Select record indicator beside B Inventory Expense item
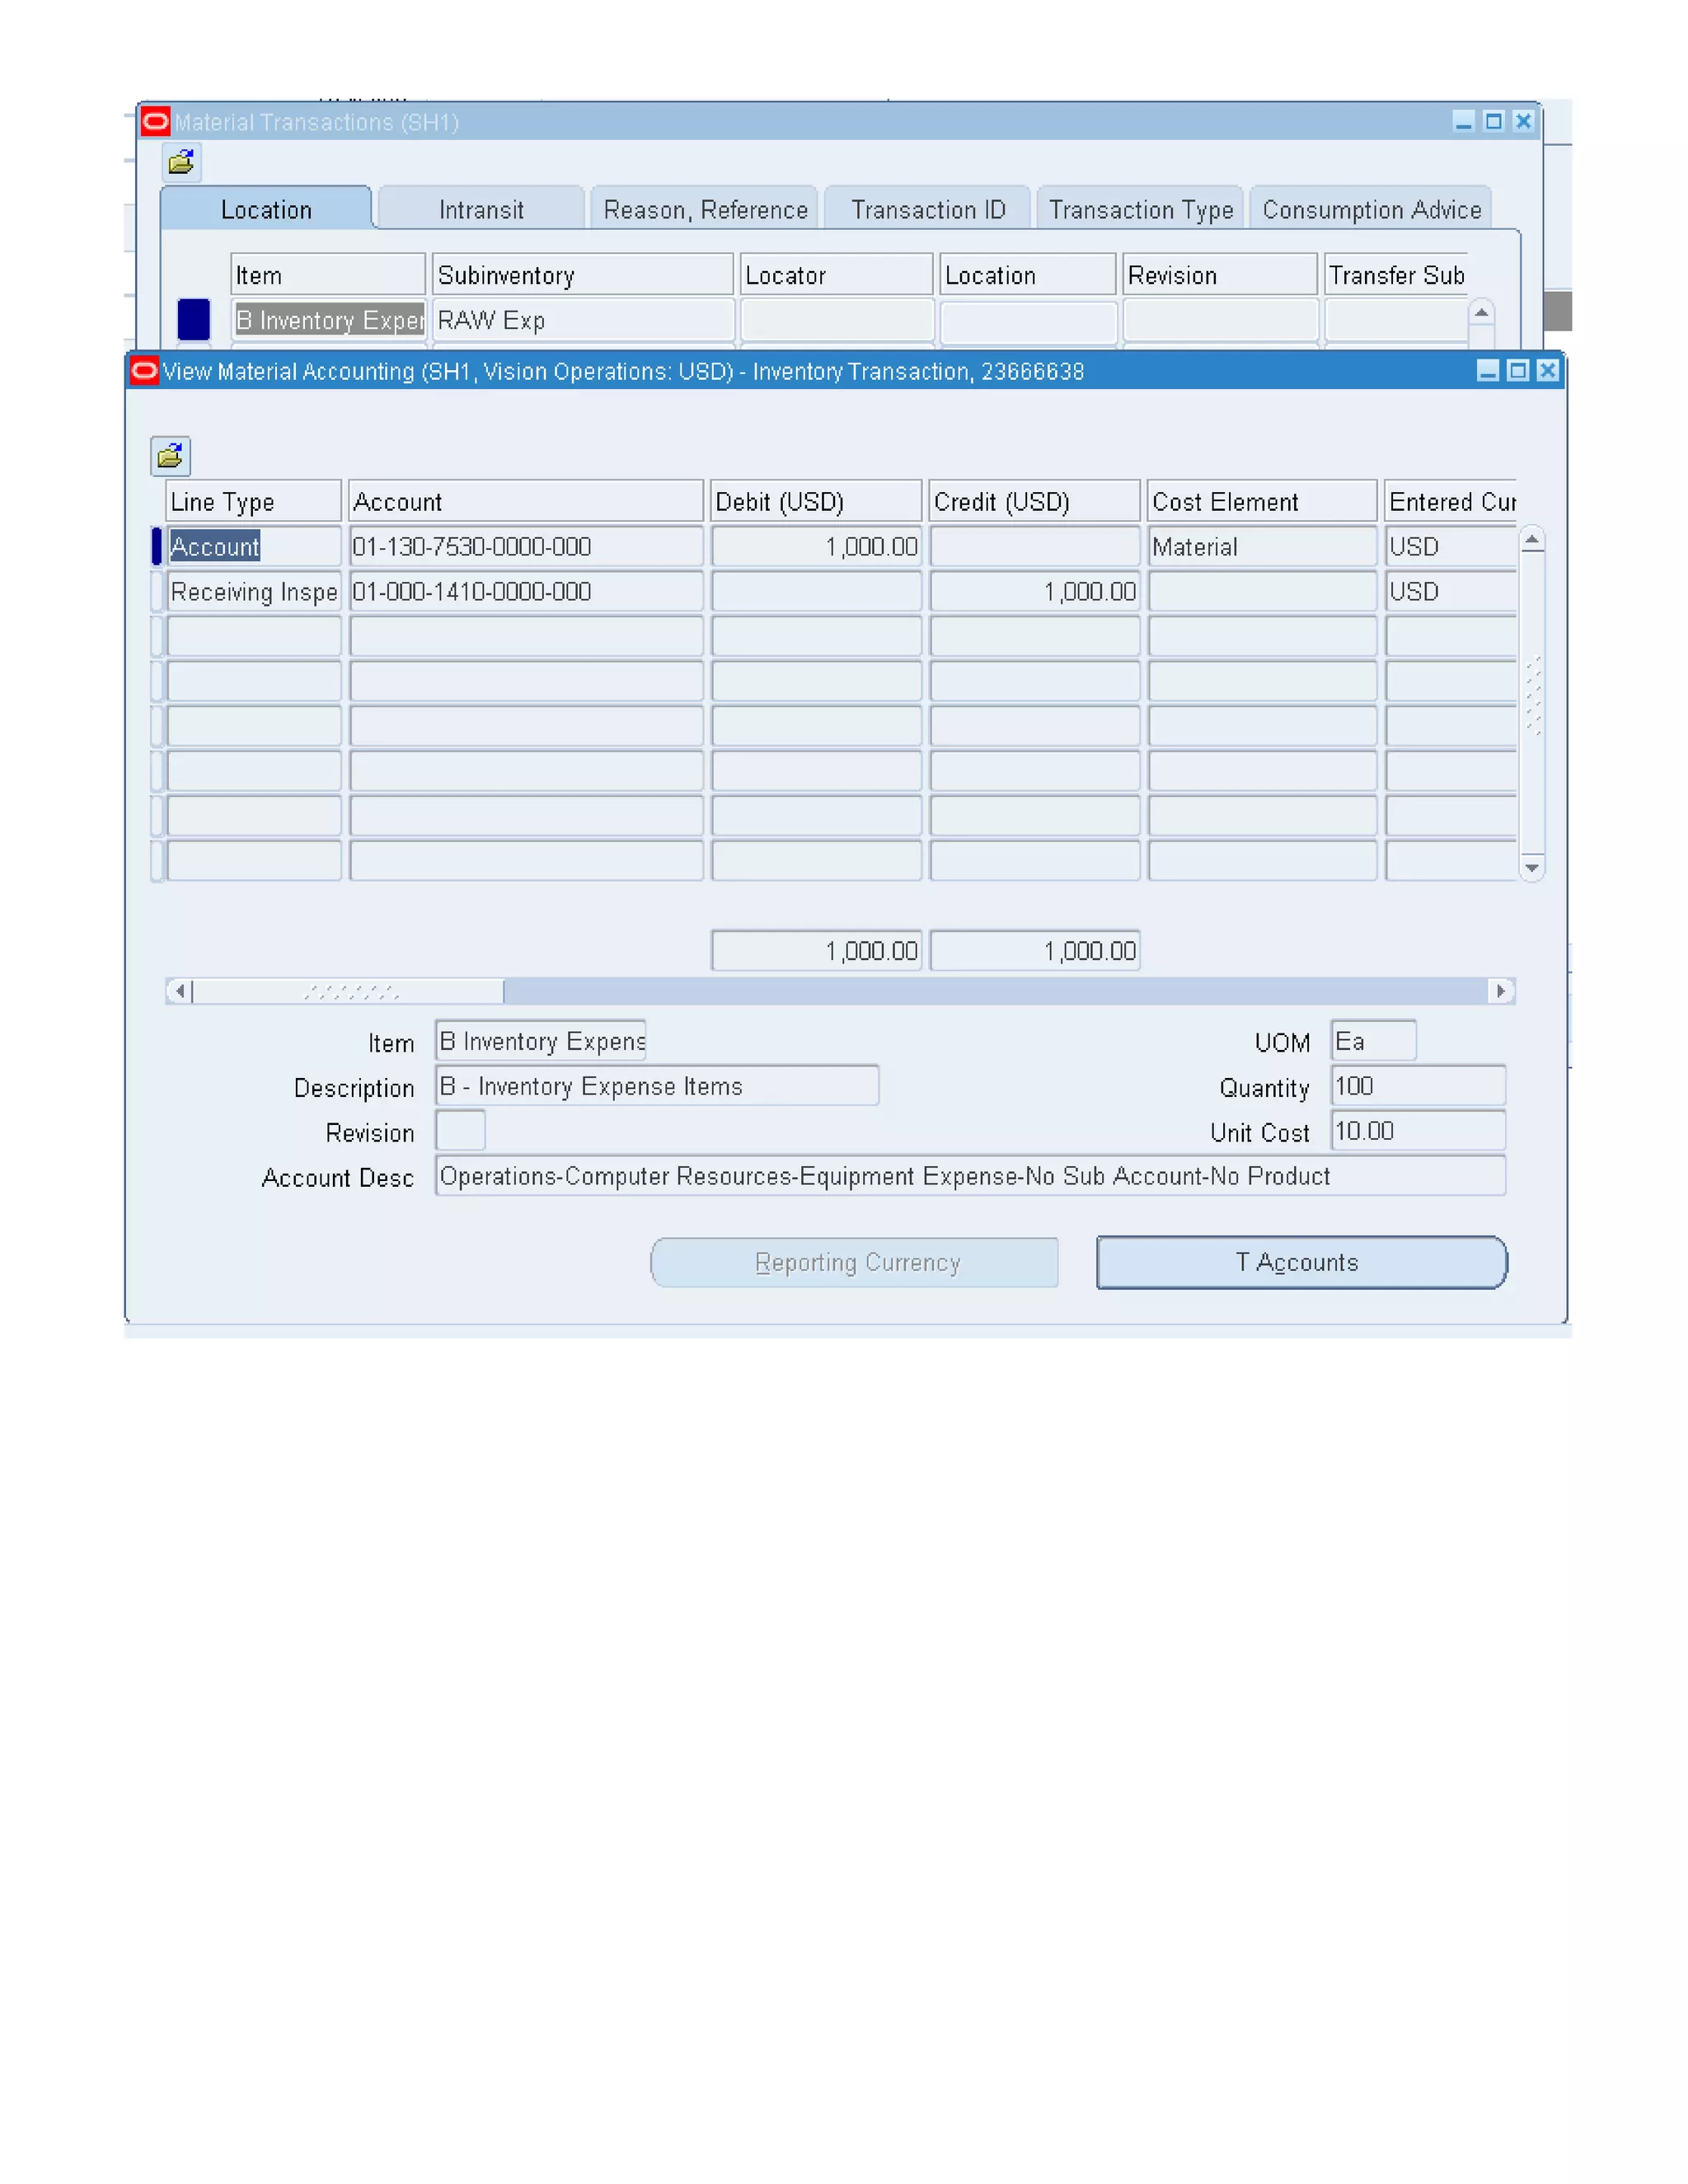This screenshot has width=1688, height=2184. [194, 320]
